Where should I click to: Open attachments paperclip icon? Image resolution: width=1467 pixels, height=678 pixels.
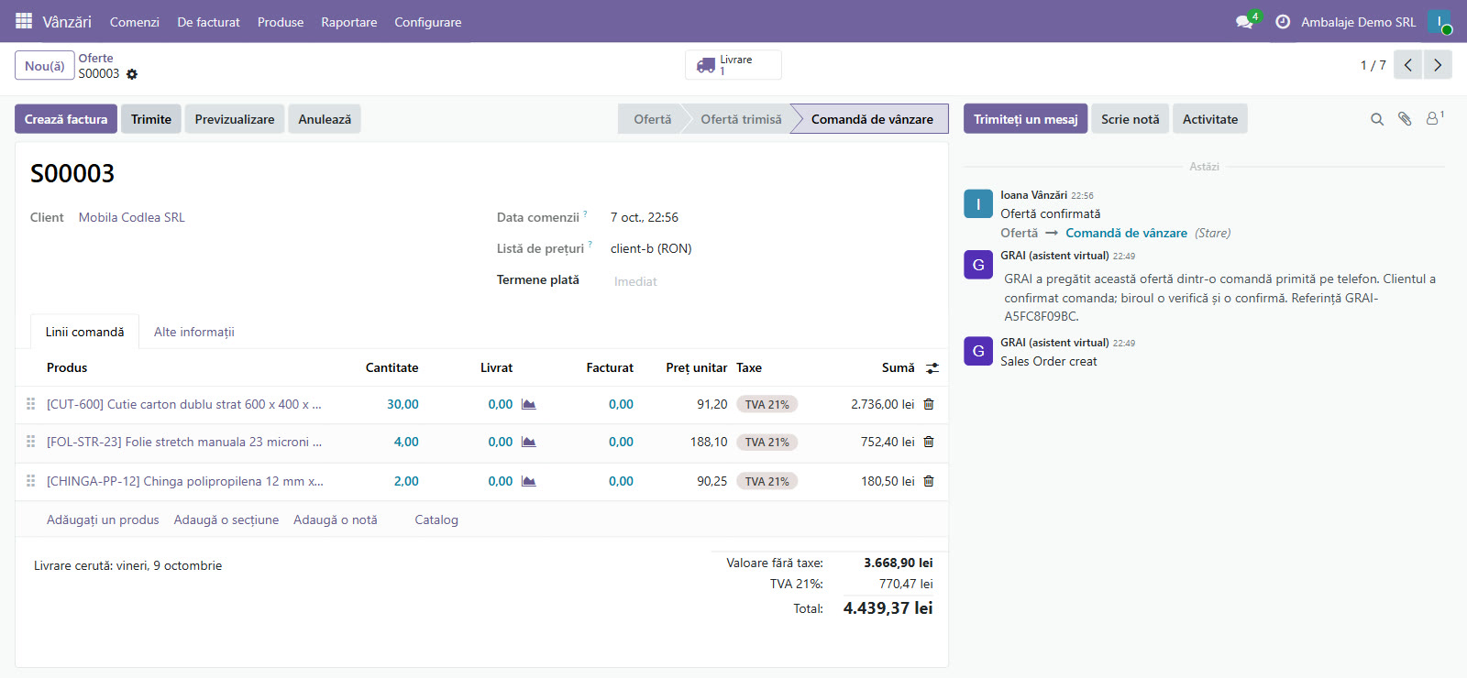pyautogui.click(x=1405, y=119)
